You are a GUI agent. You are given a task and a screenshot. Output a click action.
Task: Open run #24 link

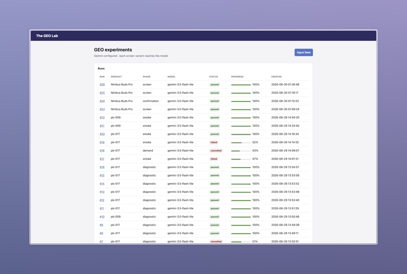click(x=102, y=101)
